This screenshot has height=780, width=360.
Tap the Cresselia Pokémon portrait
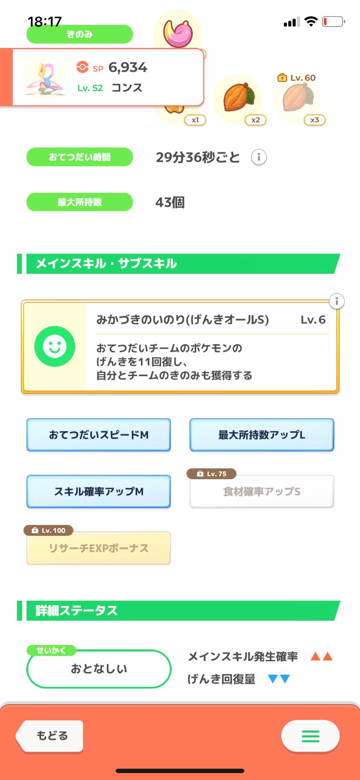click(44, 77)
